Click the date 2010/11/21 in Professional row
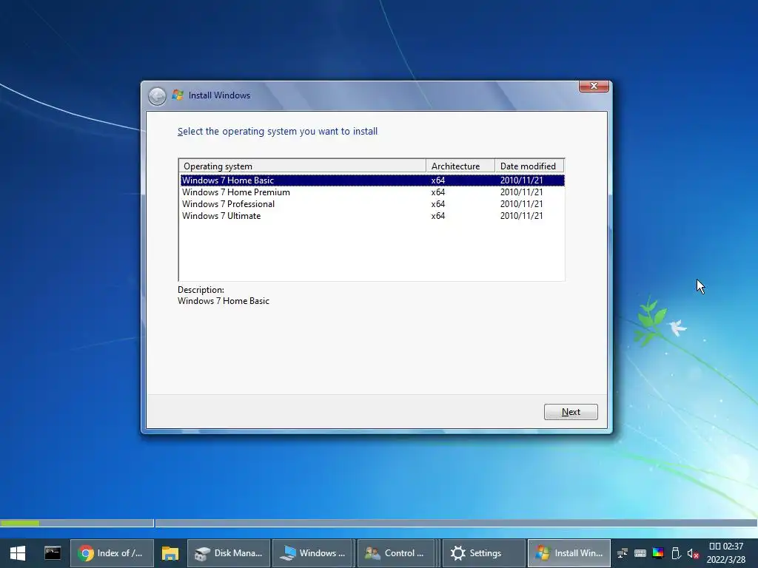The width and height of the screenshot is (758, 568). click(x=521, y=204)
